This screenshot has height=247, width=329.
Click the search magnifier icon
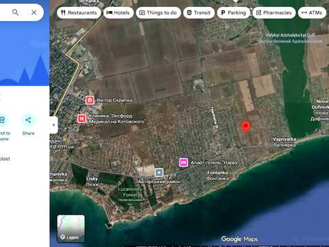pyautogui.click(x=15, y=12)
